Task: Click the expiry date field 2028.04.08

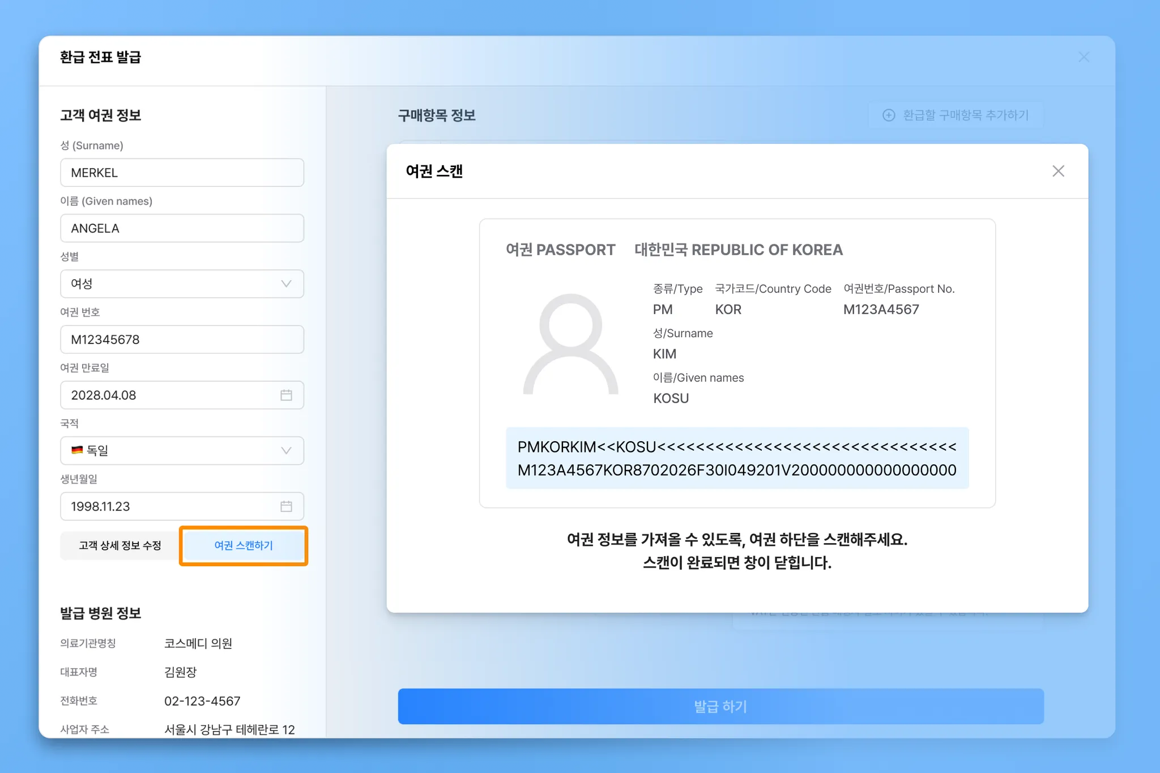Action: tap(170, 395)
